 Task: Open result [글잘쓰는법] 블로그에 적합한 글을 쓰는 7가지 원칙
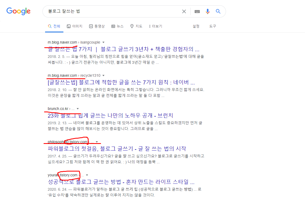click(x=121, y=82)
